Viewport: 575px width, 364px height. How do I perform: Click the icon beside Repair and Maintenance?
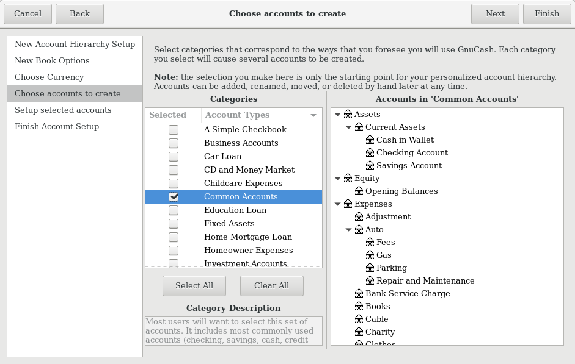click(x=370, y=280)
